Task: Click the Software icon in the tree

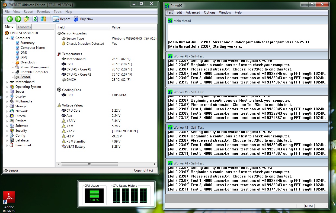Action: (x=12, y=126)
